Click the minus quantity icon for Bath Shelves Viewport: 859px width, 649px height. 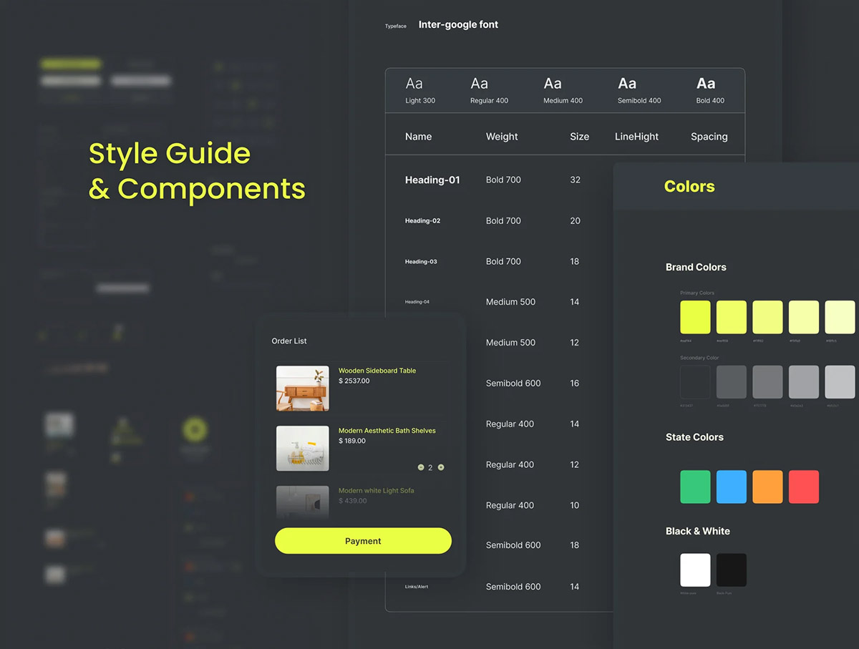pyautogui.click(x=421, y=467)
